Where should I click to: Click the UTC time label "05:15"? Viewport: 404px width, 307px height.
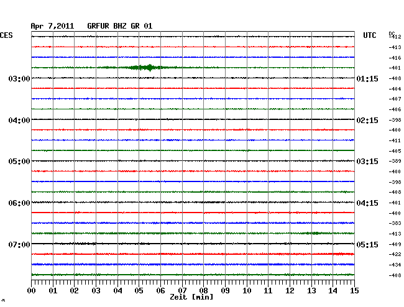367,244
